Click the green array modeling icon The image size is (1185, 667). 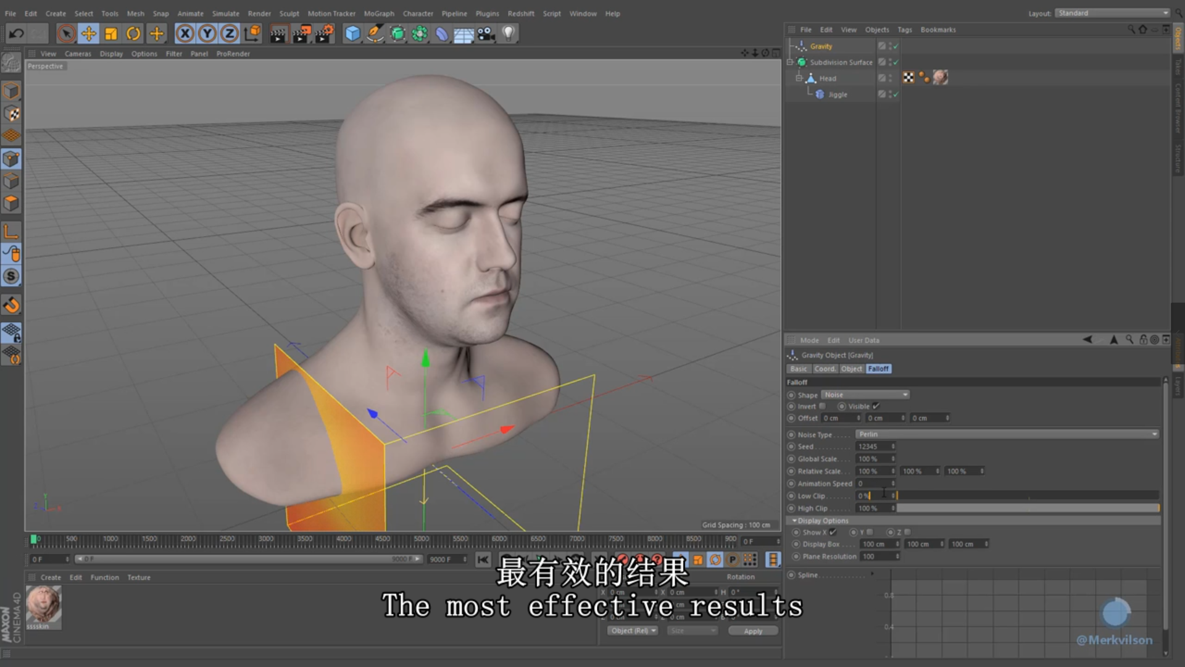tap(420, 33)
